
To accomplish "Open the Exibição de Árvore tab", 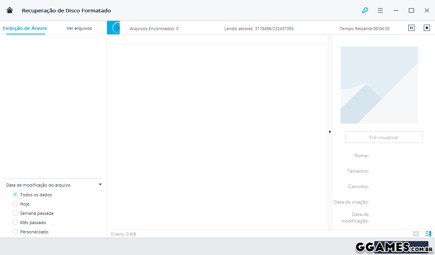I will click(25, 28).
